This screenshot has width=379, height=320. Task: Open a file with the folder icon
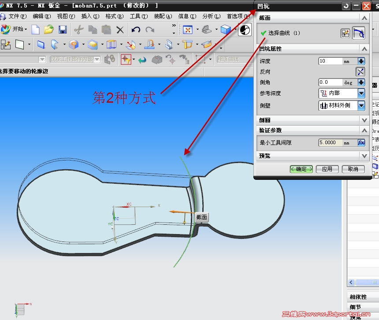pos(49,30)
